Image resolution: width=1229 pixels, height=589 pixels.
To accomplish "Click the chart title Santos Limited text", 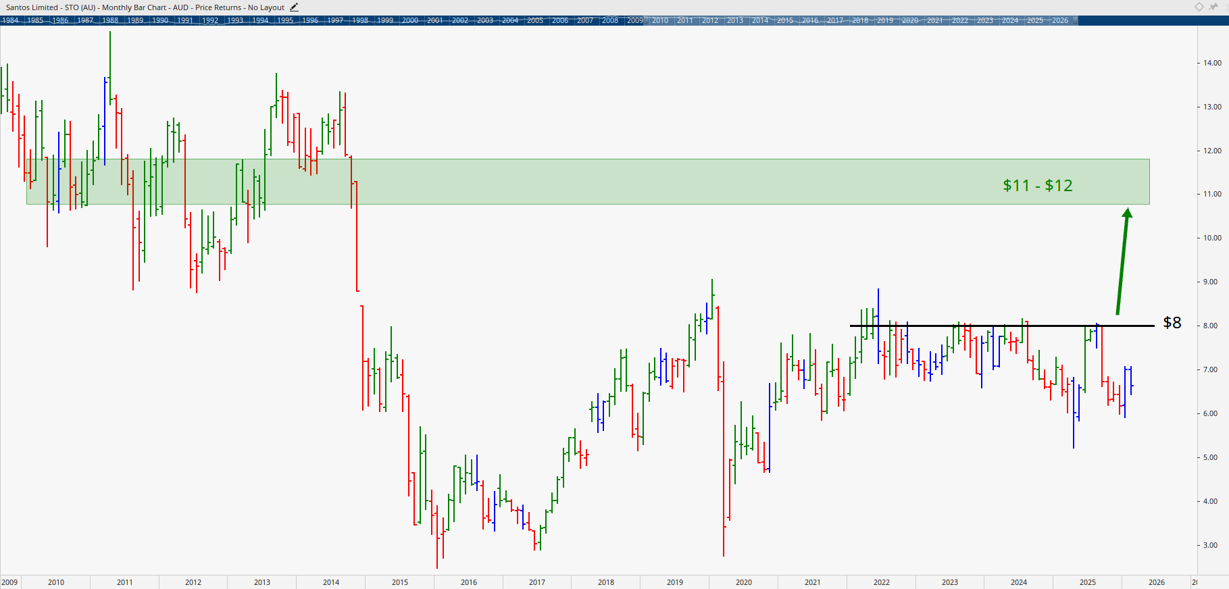I will point(32,7).
